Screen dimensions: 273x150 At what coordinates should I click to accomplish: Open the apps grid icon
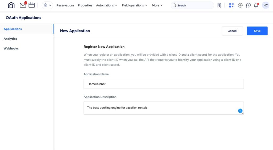(x=231, y=5)
